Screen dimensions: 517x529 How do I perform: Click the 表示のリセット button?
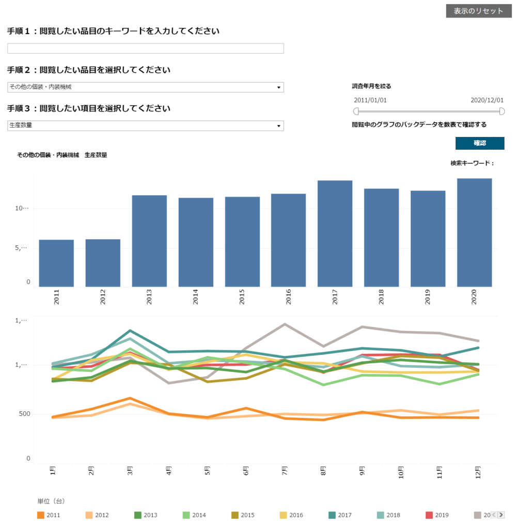[x=479, y=11]
